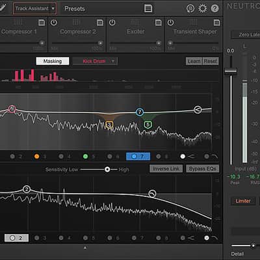Click Exciter mix slider knob
Viewport: 260px width, 260px height.
click(159, 43)
